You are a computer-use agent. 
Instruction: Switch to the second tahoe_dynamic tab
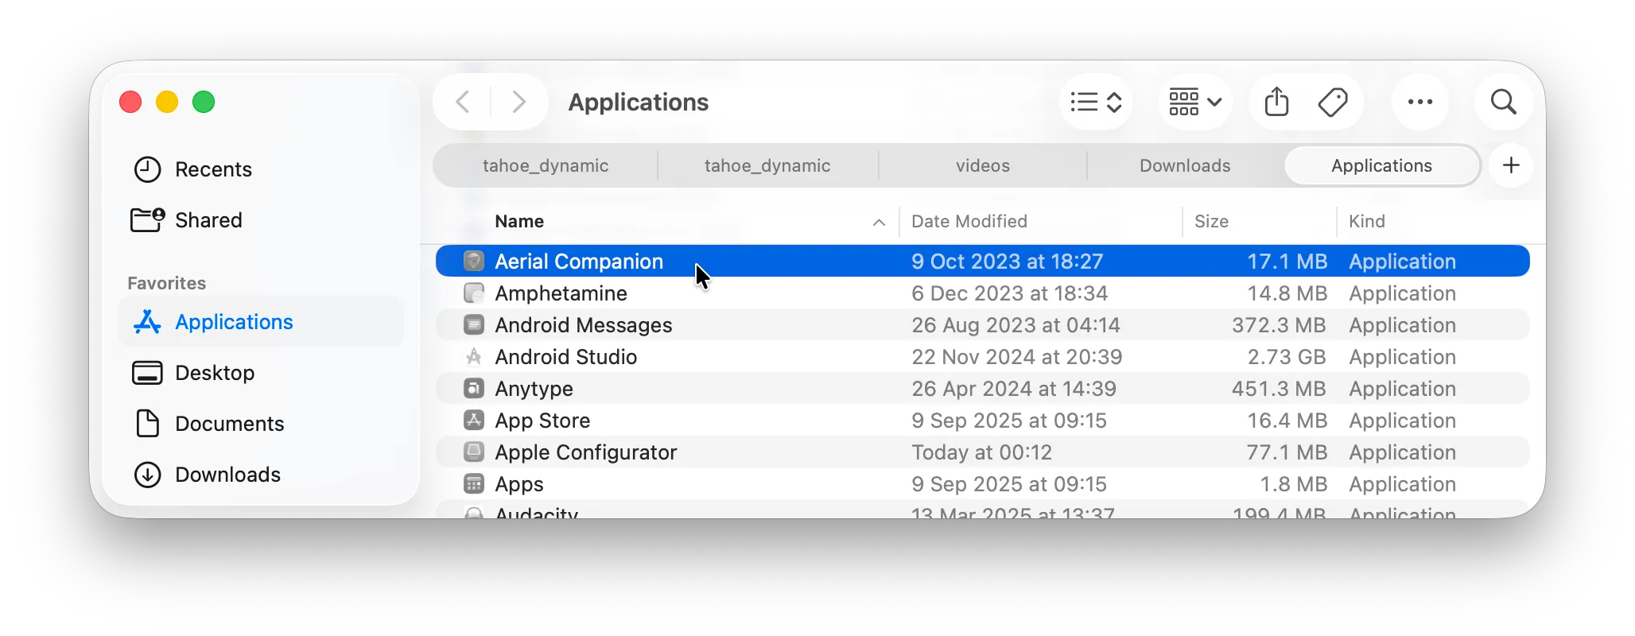[x=767, y=165]
